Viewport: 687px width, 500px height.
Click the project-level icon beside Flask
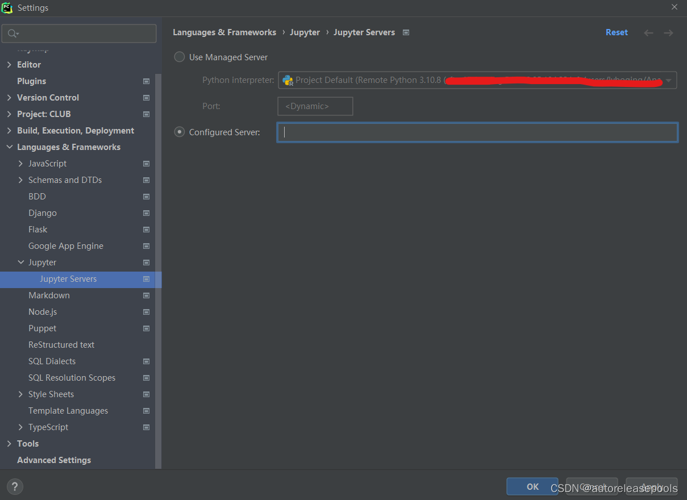(x=146, y=230)
